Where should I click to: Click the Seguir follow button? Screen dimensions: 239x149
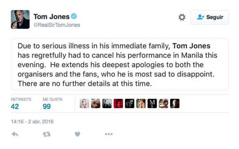click(x=210, y=17)
